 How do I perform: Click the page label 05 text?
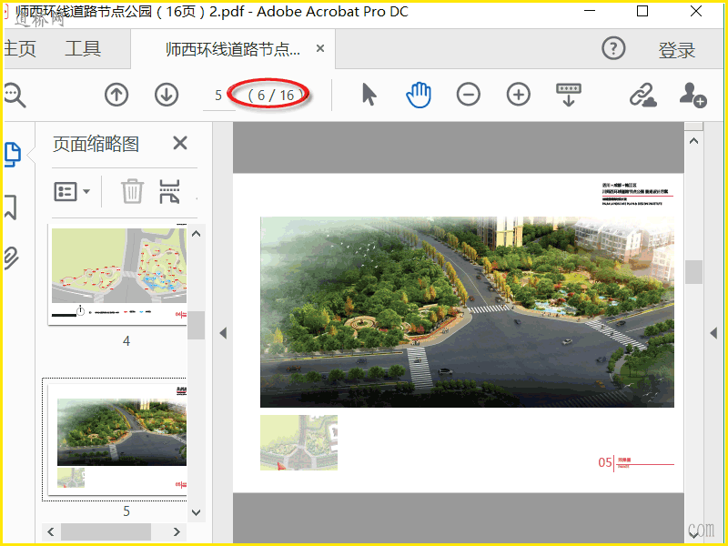[x=604, y=462]
